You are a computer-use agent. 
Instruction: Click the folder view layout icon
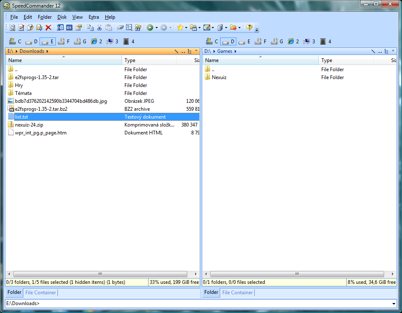click(194, 27)
